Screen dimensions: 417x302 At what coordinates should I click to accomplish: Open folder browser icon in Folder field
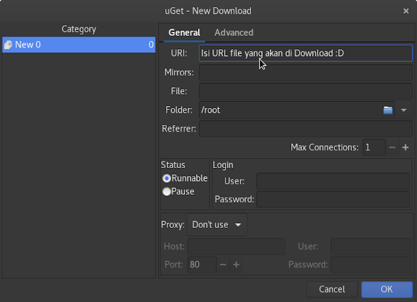[x=388, y=110]
